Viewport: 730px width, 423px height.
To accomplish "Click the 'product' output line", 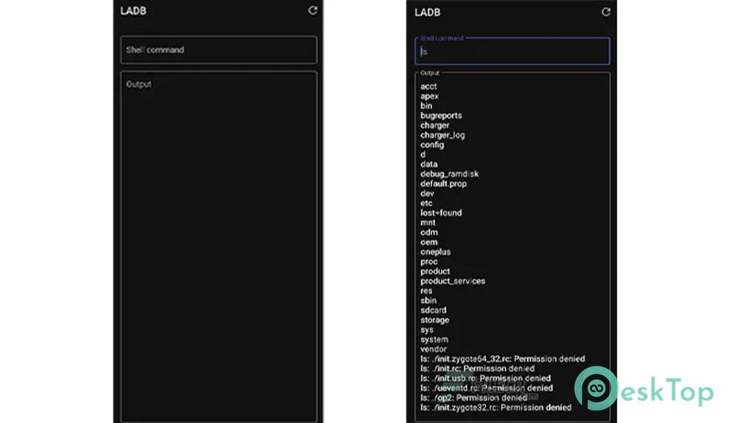I will pos(435,271).
